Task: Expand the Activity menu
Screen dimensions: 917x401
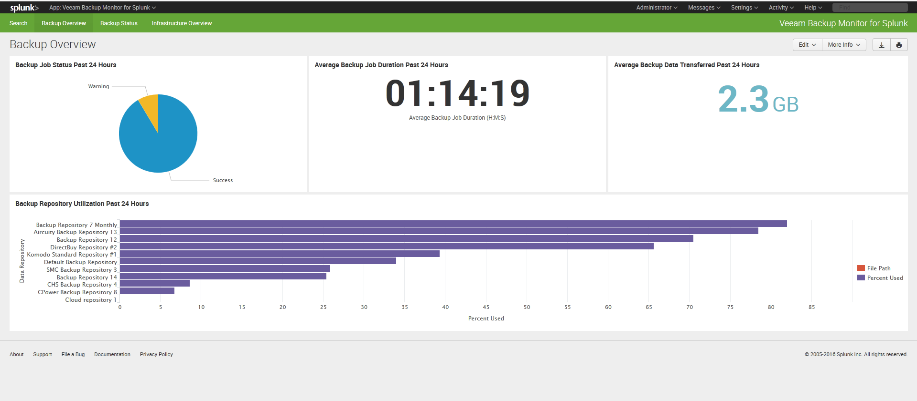Action: (x=781, y=8)
